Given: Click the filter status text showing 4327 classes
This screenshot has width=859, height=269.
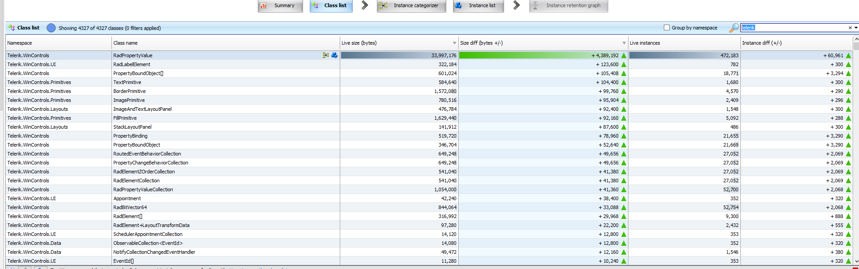Looking at the screenshot, I should (x=110, y=28).
